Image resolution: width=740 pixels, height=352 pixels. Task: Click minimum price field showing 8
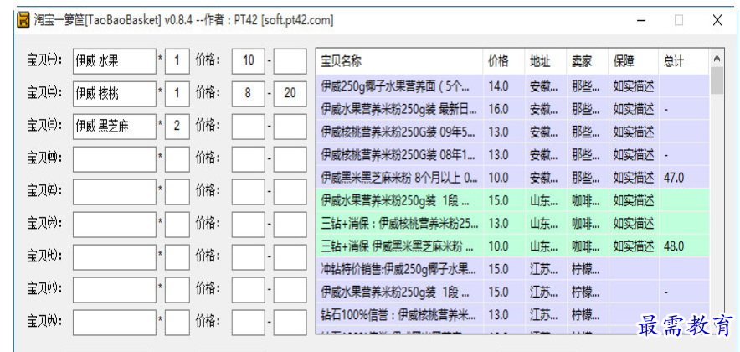tap(249, 94)
